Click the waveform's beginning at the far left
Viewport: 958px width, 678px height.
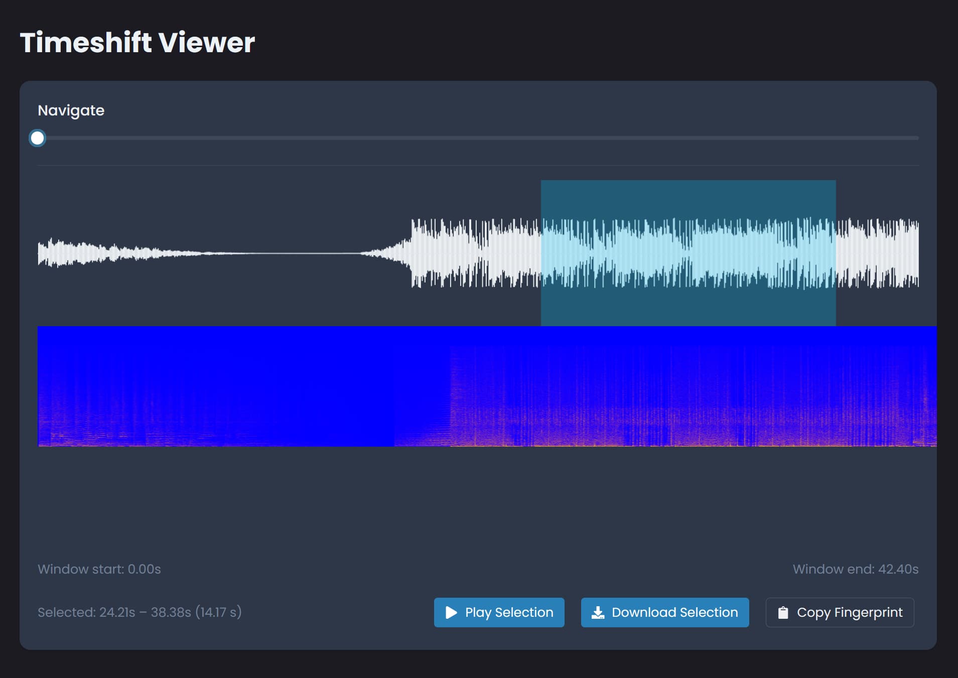click(41, 253)
